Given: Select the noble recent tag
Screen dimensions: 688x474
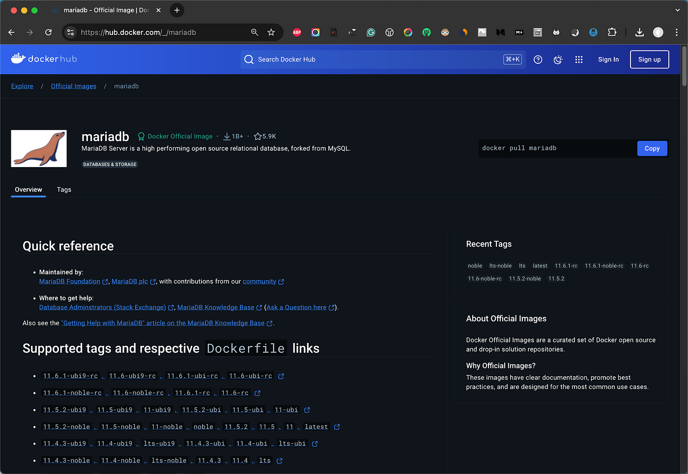Looking at the screenshot, I should click(x=475, y=266).
